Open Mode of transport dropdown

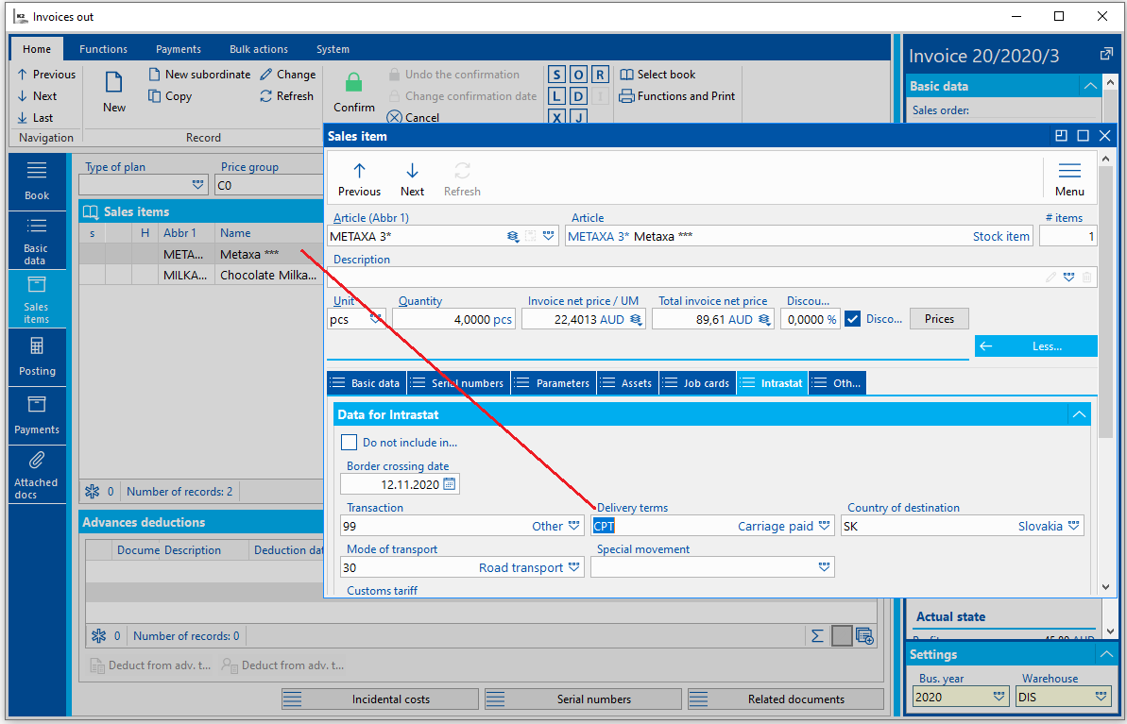[573, 567]
